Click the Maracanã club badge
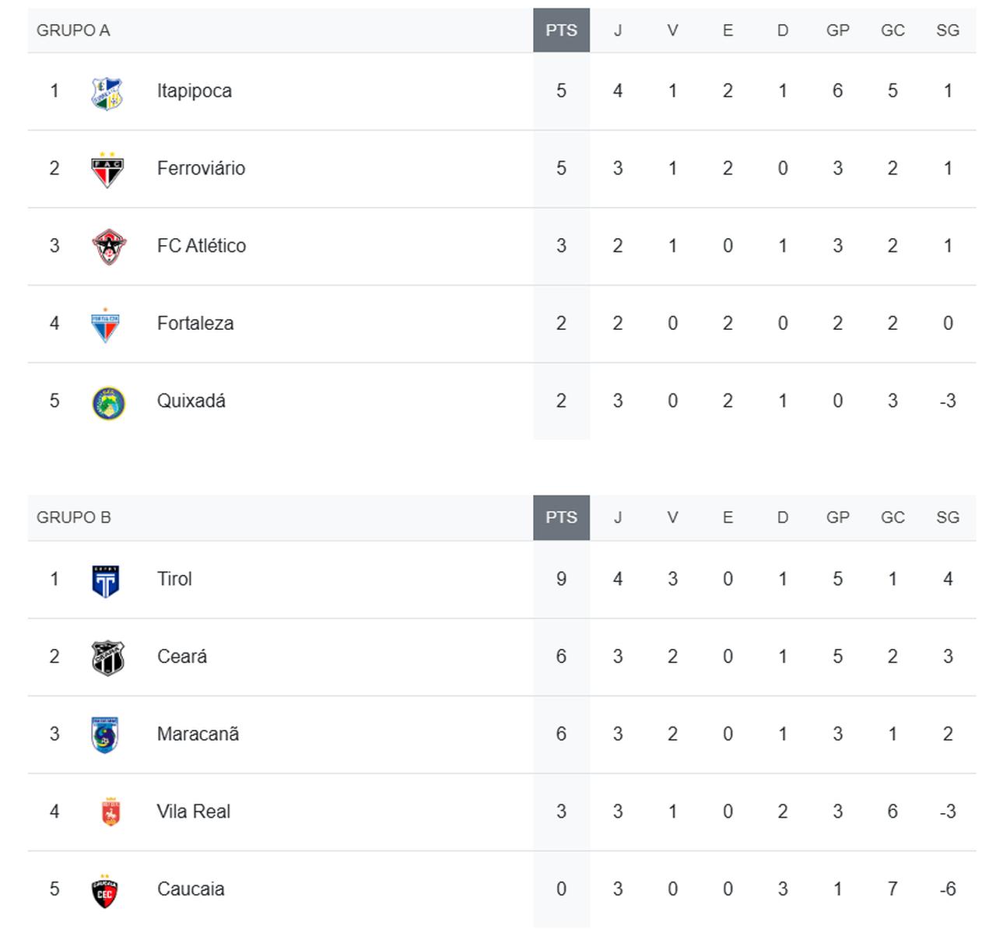The image size is (996, 929). point(106,735)
